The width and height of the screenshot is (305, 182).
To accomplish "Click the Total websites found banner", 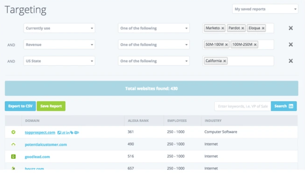I will click(151, 88).
